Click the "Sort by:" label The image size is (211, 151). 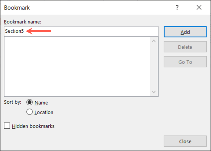click(x=13, y=102)
